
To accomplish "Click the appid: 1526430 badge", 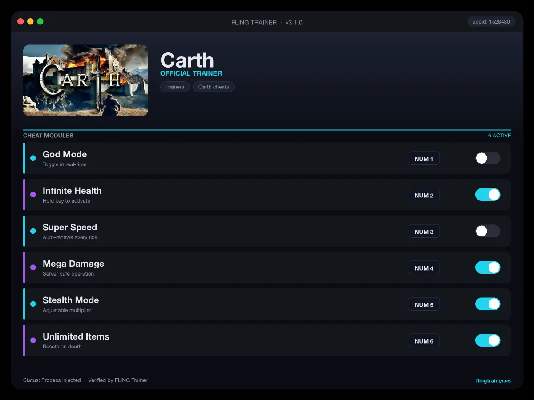I will pyautogui.click(x=491, y=21).
